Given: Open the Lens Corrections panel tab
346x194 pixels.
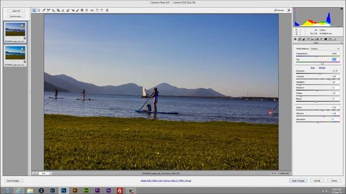Looking at the screenshot, I should [x=317, y=39].
